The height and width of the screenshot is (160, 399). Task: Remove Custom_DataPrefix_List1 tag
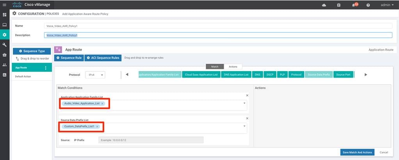coord(97,126)
